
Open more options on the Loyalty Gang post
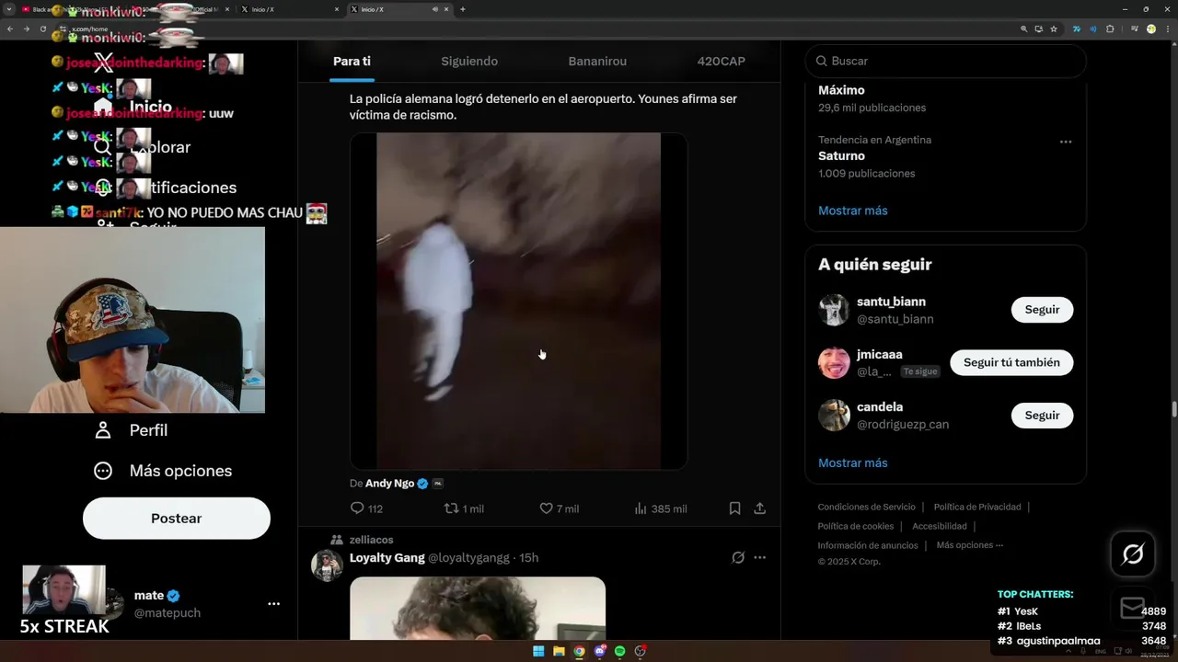point(759,557)
